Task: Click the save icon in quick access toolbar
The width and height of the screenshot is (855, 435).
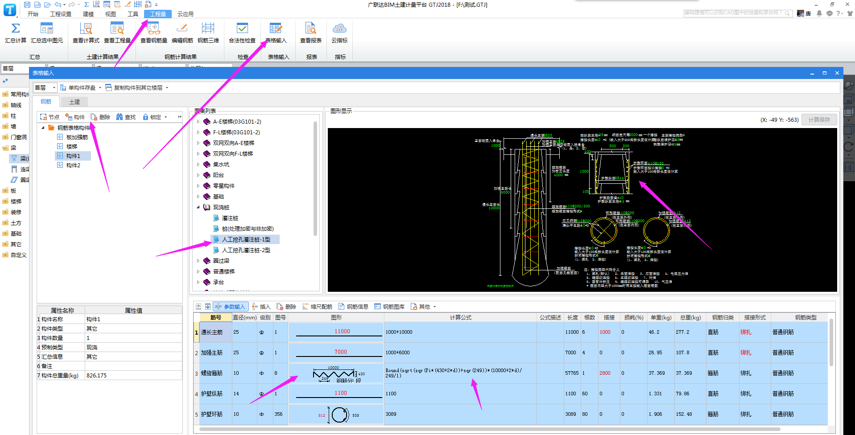Action: coord(27,4)
